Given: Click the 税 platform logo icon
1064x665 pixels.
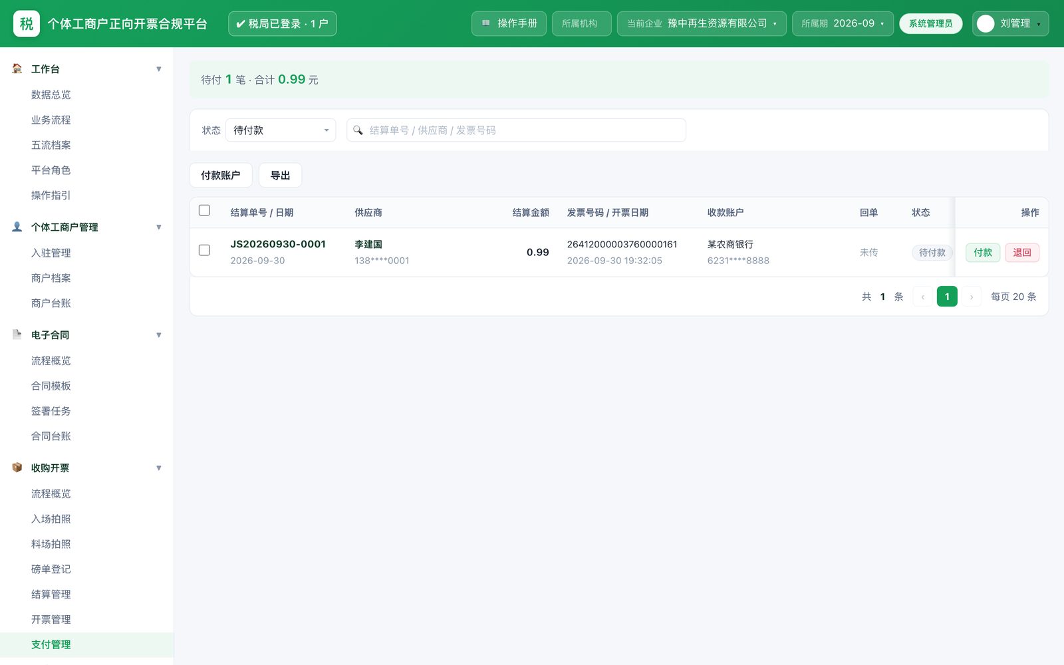Looking at the screenshot, I should coord(27,24).
